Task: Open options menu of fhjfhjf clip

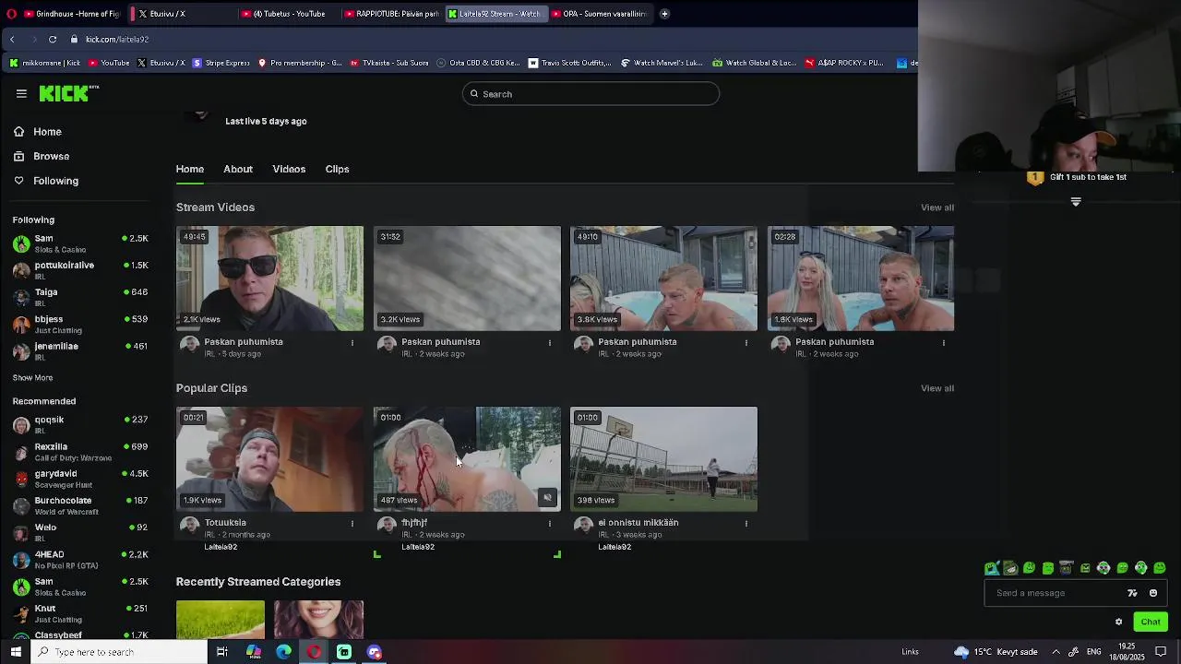Action: (x=550, y=524)
